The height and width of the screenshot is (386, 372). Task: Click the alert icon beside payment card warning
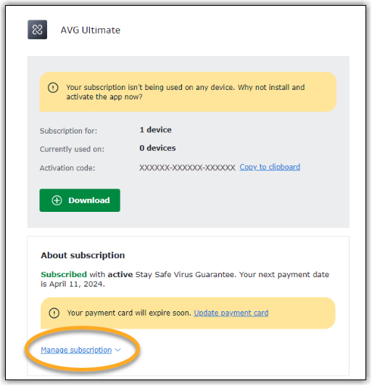(54, 313)
